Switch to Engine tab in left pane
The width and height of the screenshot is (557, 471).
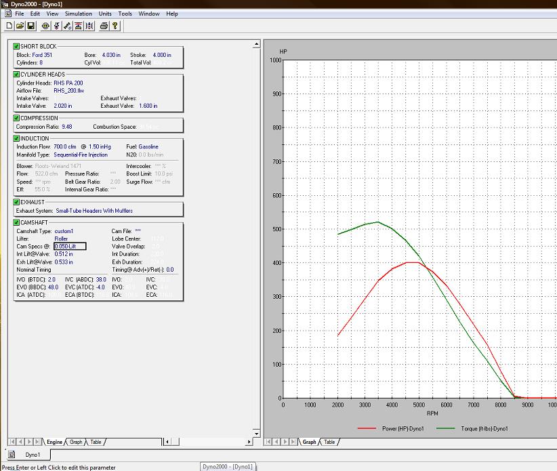pyautogui.click(x=54, y=442)
